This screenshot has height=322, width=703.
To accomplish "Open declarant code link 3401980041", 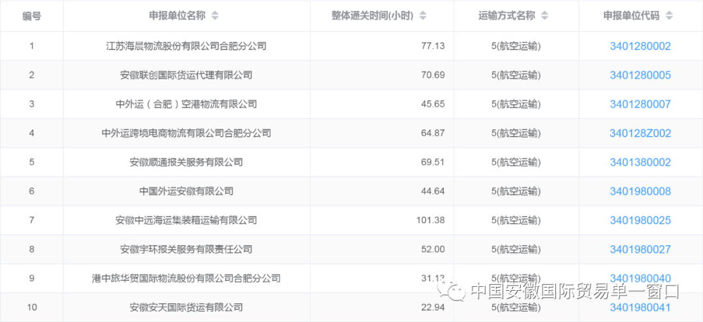I will (x=641, y=308).
